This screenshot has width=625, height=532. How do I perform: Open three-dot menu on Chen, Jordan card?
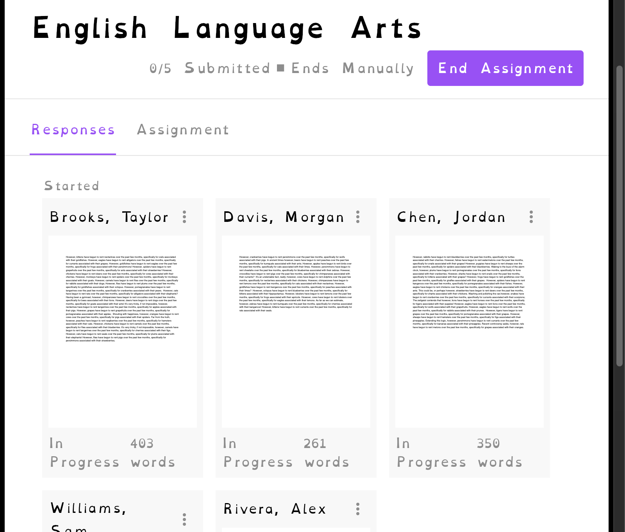(531, 217)
